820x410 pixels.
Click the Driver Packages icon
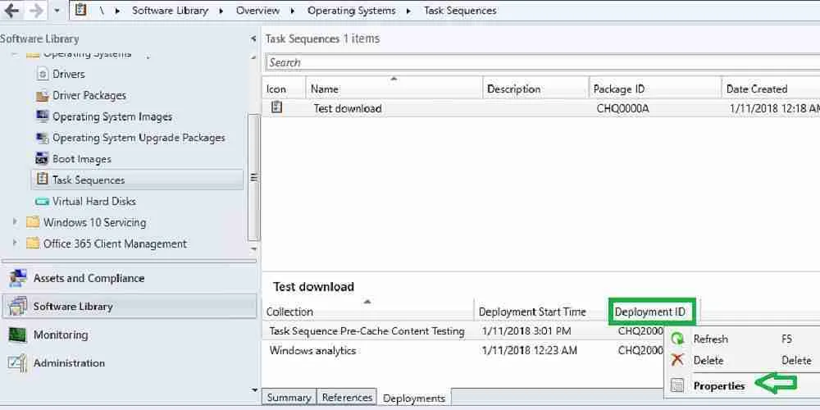43,95
